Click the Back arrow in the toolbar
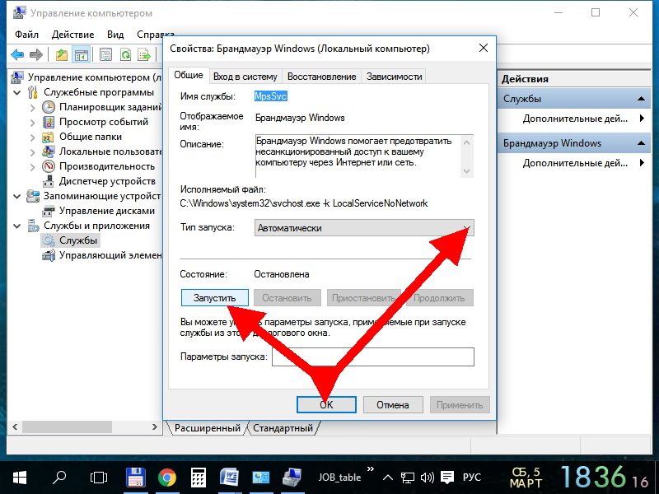Image resolution: width=659 pixels, height=494 pixels. click(x=16, y=55)
